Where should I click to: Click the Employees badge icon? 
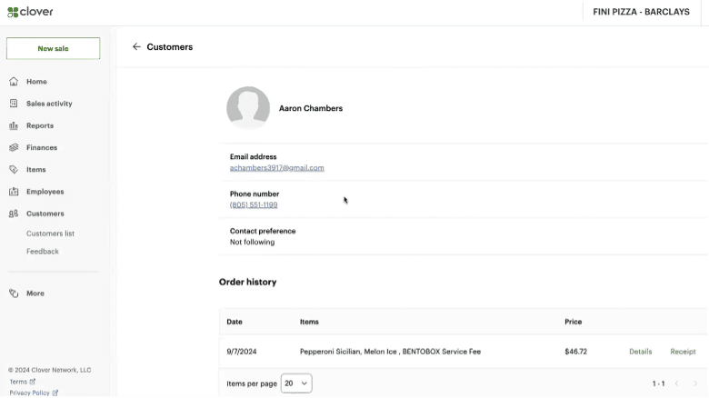pyautogui.click(x=14, y=192)
